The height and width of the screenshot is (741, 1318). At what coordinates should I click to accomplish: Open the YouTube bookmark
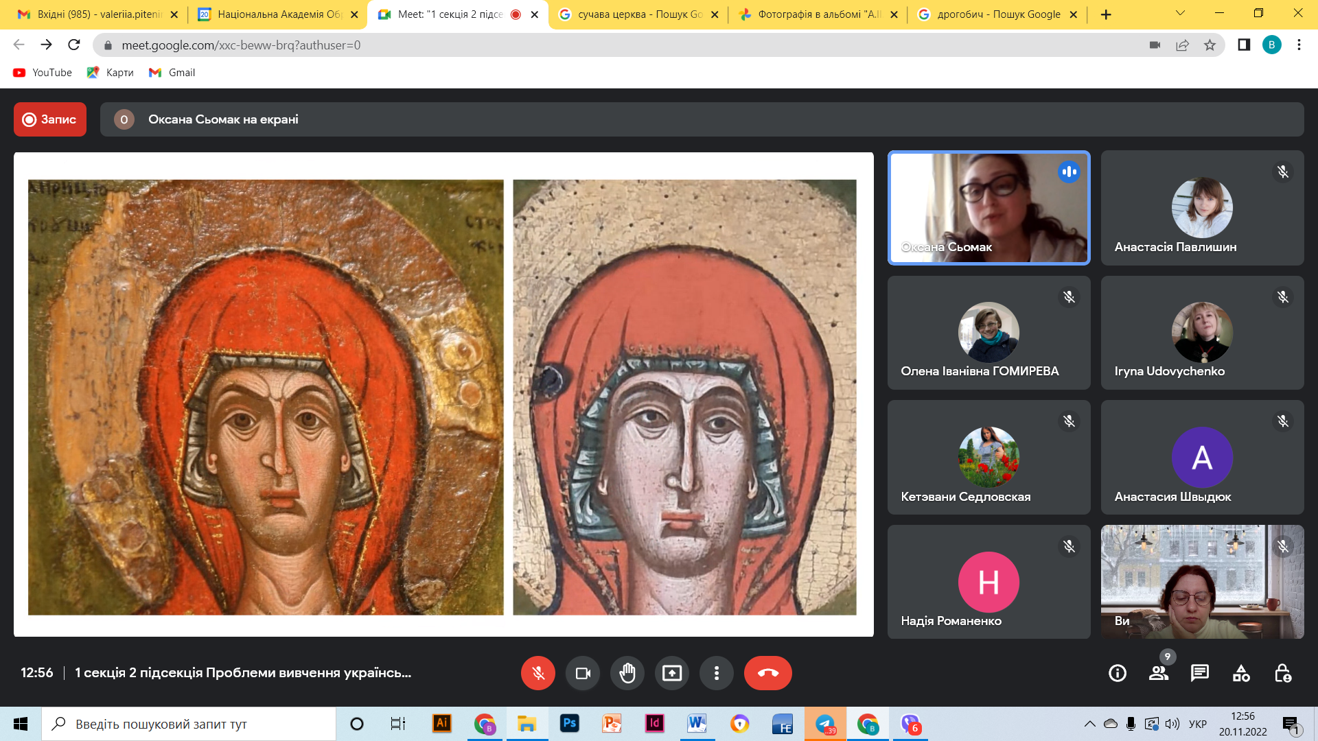pos(43,73)
